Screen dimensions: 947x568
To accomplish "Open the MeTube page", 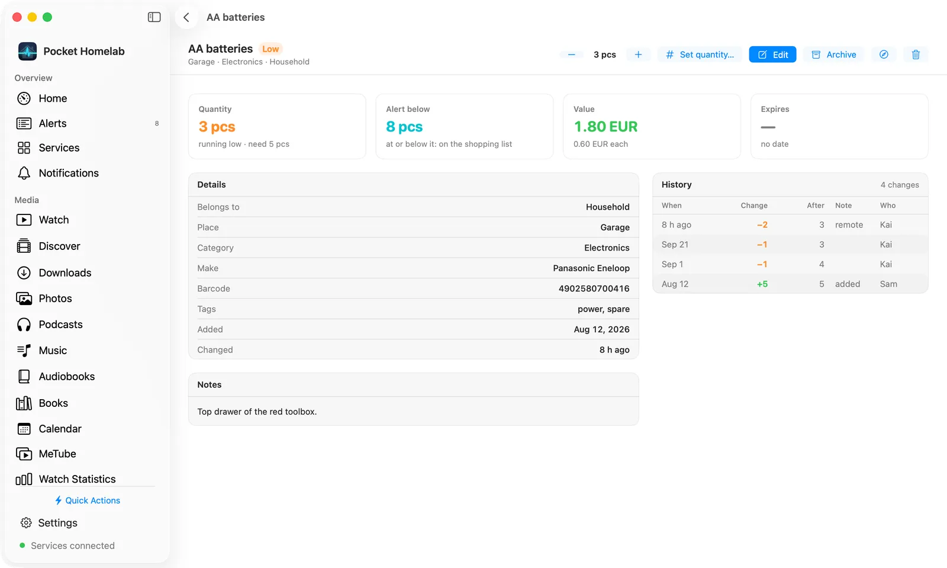I will (86, 454).
